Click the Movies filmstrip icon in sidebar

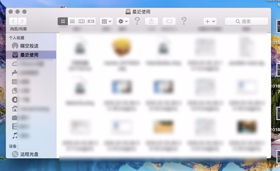[x=15, y=126]
